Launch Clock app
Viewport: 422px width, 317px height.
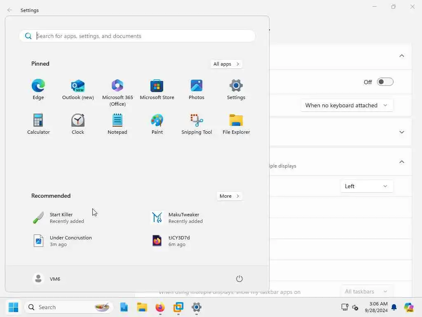78,124
